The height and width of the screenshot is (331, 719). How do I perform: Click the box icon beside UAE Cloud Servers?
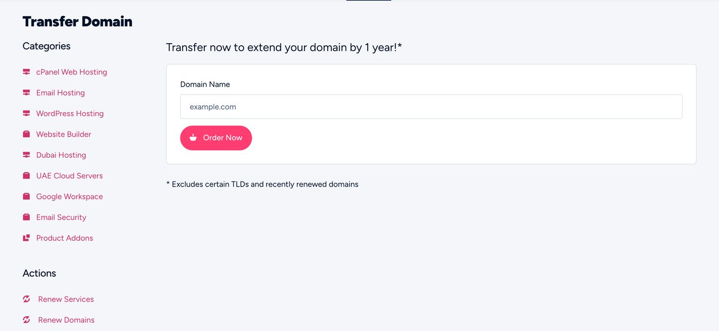[x=26, y=176]
